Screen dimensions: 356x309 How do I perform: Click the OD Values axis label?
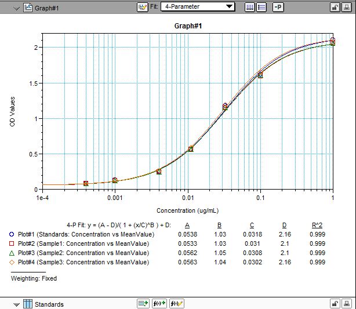click(12, 111)
